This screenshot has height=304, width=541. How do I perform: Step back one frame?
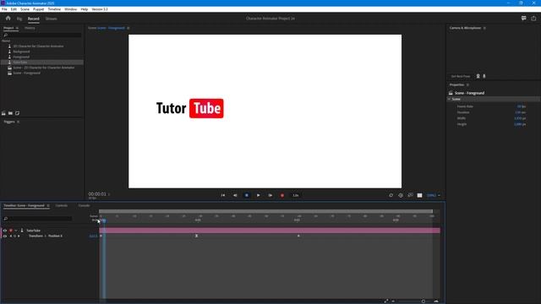pos(235,195)
